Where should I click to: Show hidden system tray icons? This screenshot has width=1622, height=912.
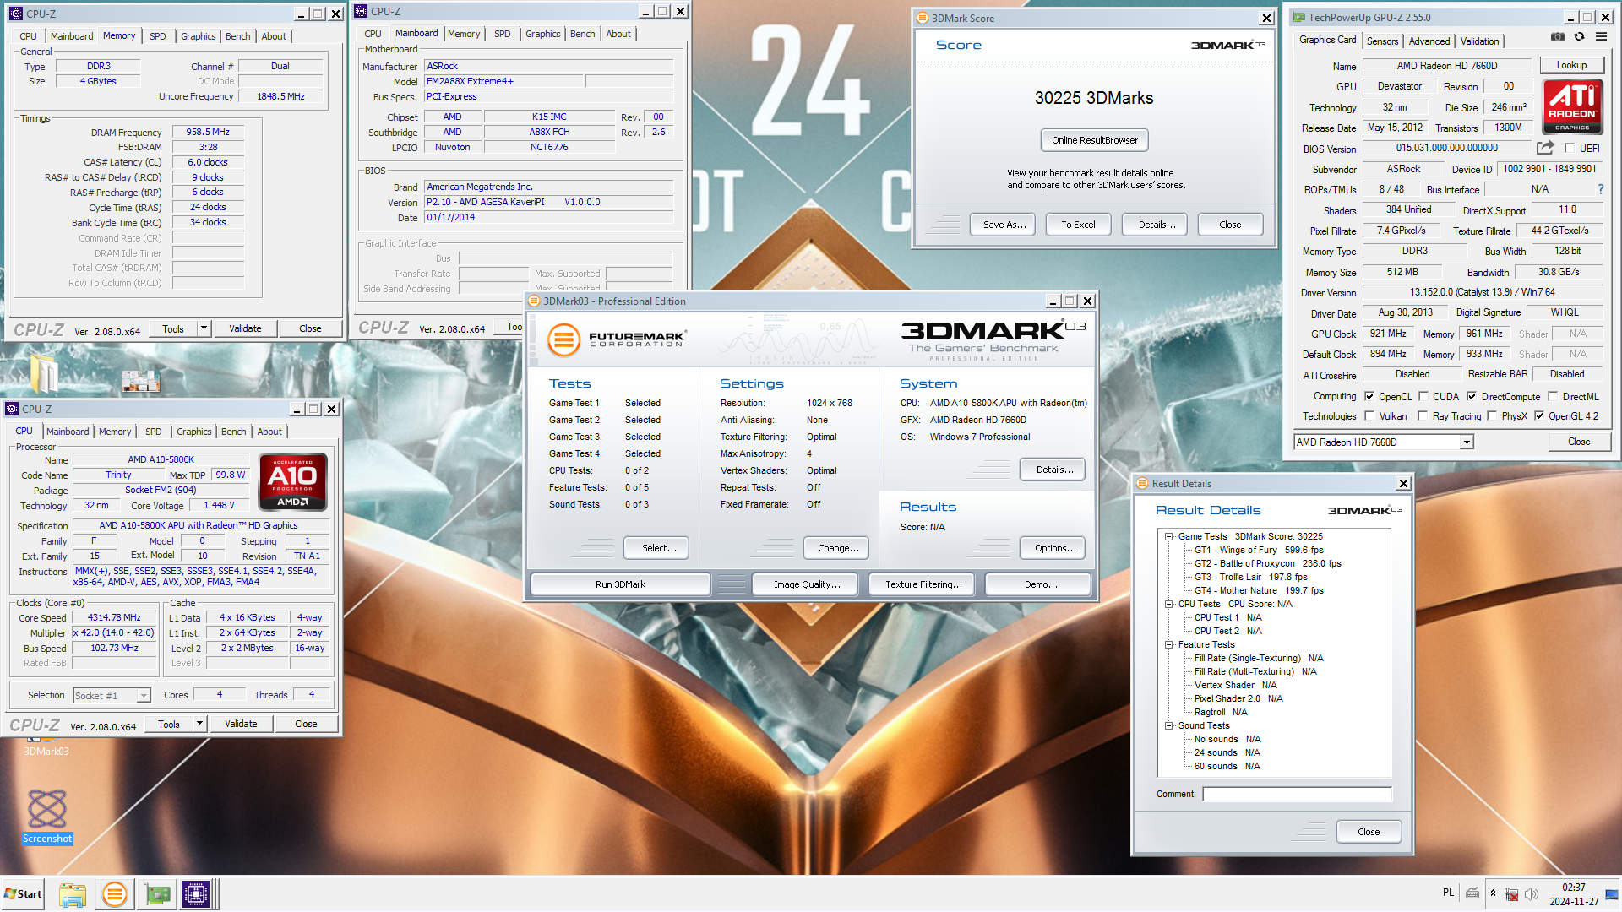[x=1493, y=893]
